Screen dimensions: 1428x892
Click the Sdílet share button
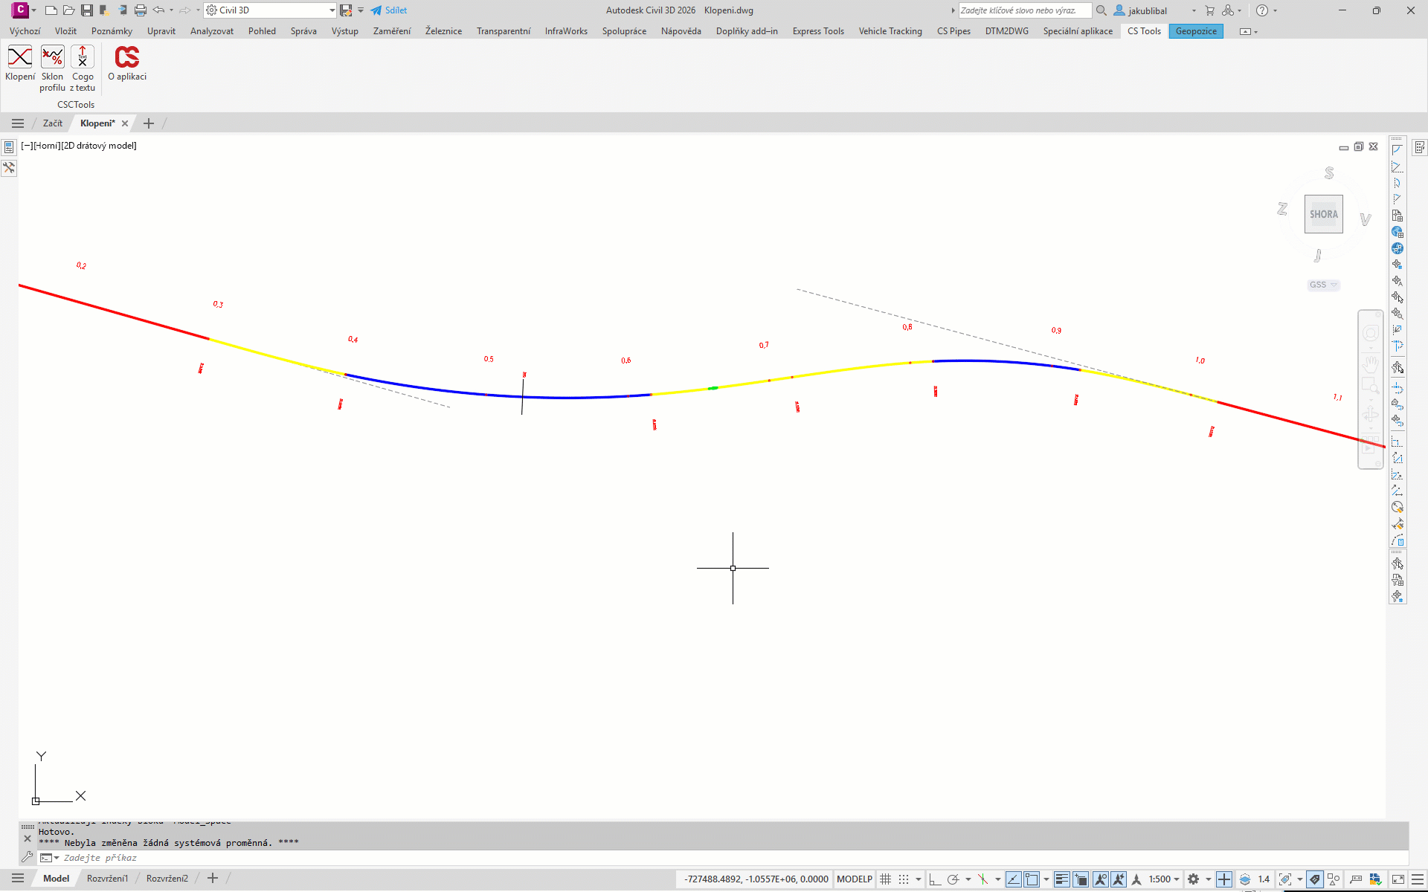tap(389, 10)
